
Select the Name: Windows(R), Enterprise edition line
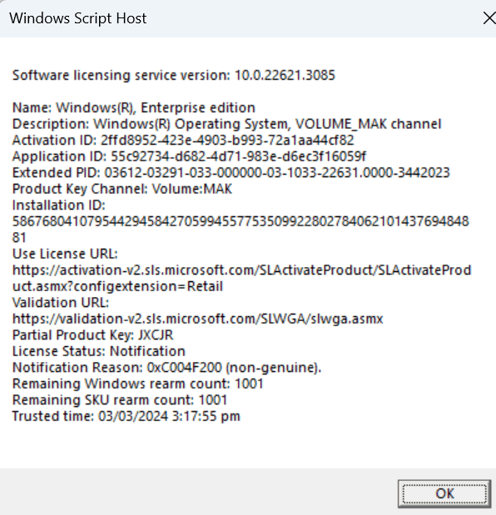(x=134, y=107)
